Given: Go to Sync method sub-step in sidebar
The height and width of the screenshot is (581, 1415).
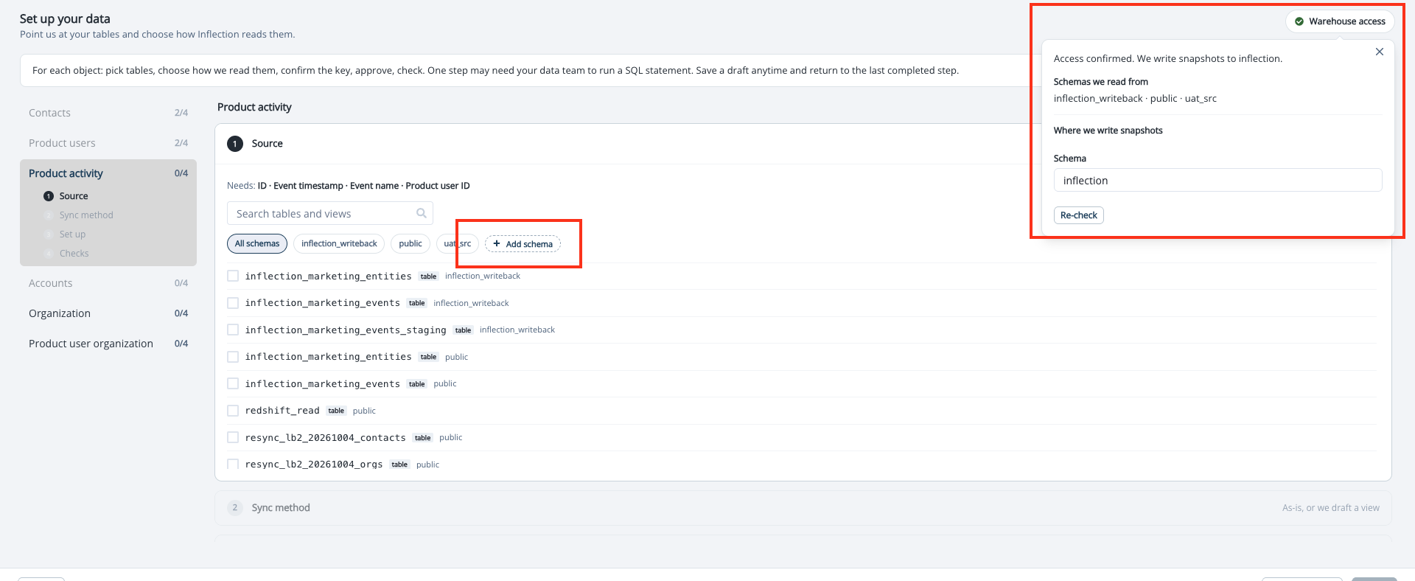Looking at the screenshot, I should coord(86,215).
